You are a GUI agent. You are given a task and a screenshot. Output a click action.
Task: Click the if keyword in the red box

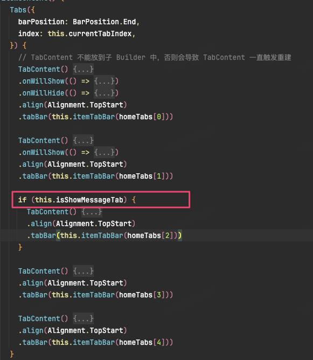tap(22, 200)
